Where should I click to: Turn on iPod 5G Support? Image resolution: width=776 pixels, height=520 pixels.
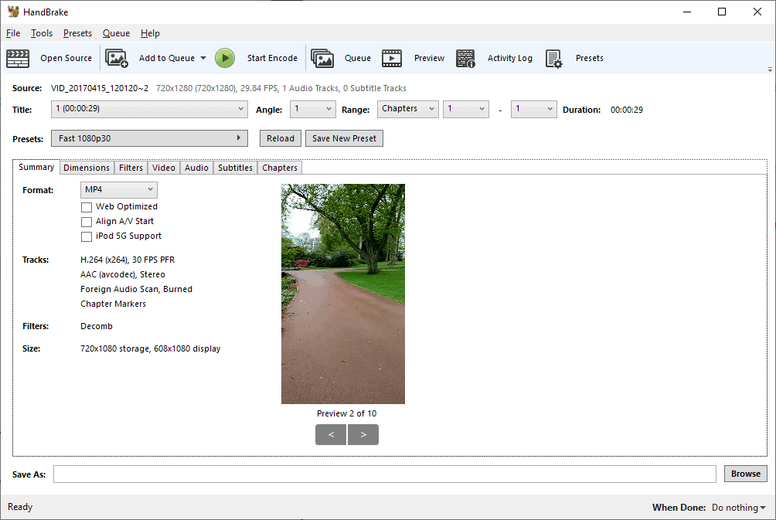[x=87, y=236]
